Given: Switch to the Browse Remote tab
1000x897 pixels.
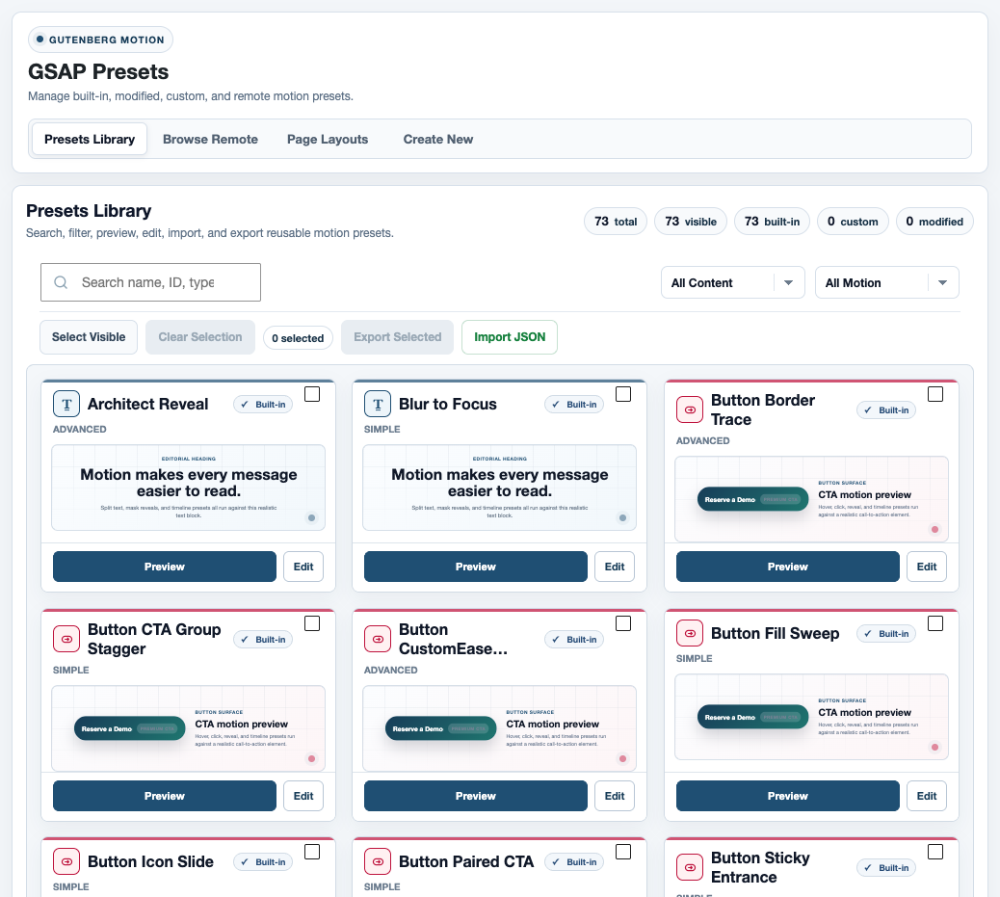Looking at the screenshot, I should (210, 139).
